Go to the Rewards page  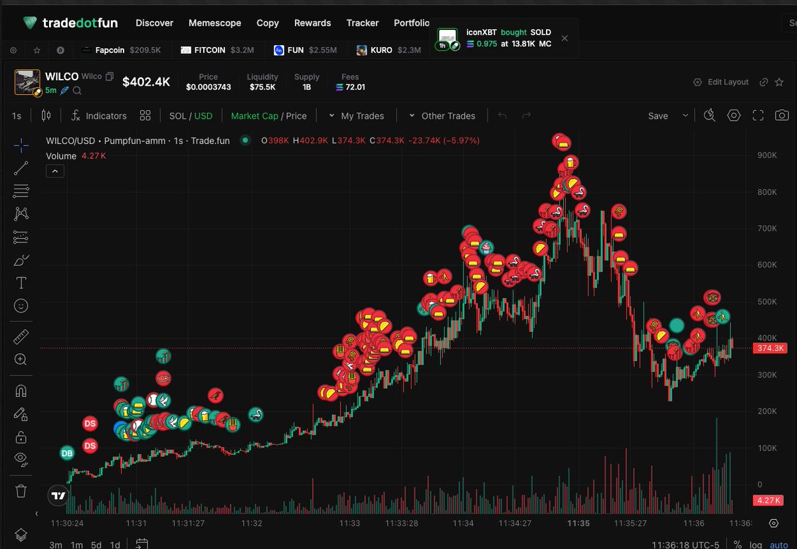tap(312, 23)
